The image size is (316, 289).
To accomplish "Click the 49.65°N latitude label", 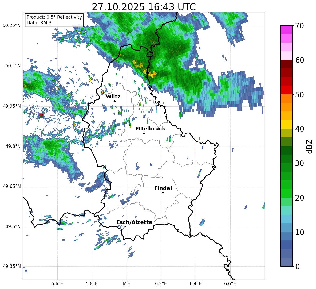I will click(x=12, y=186).
